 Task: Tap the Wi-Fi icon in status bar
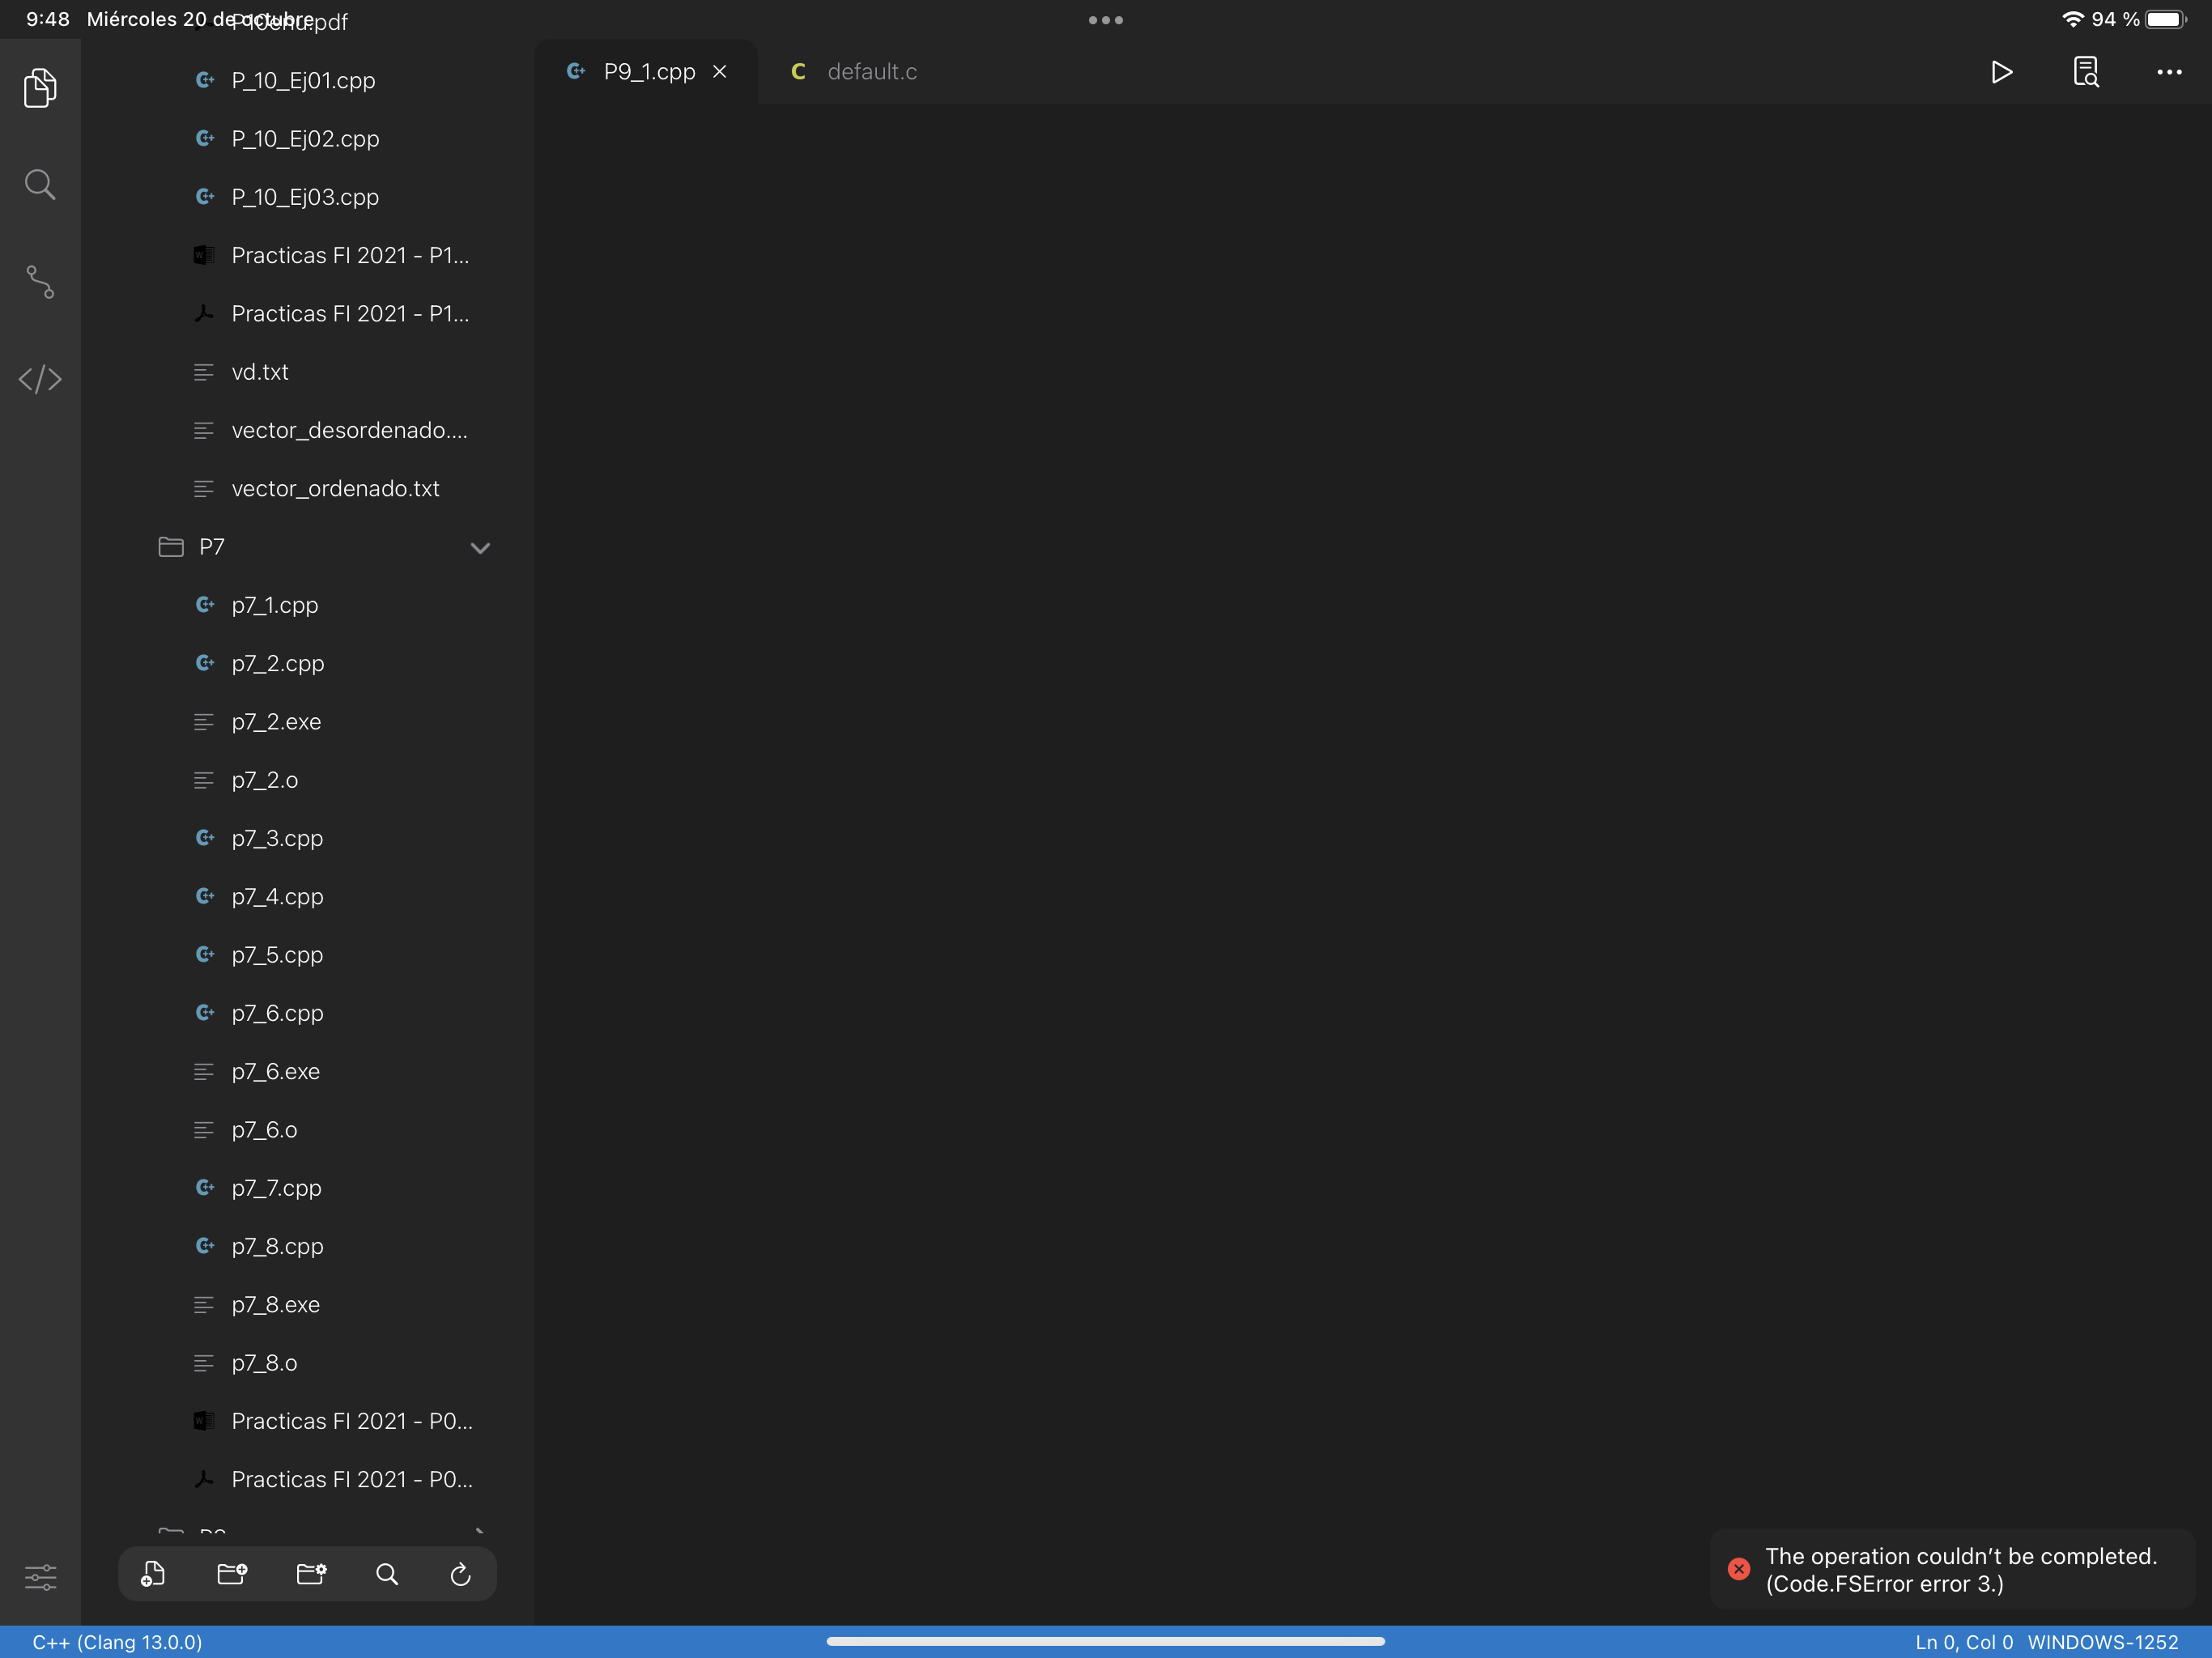pos(2073,19)
